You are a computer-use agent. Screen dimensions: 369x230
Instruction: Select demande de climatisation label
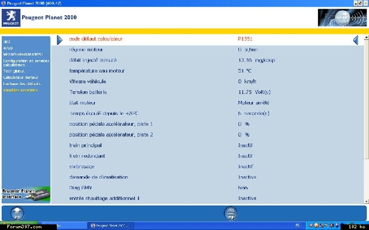(x=98, y=177)
